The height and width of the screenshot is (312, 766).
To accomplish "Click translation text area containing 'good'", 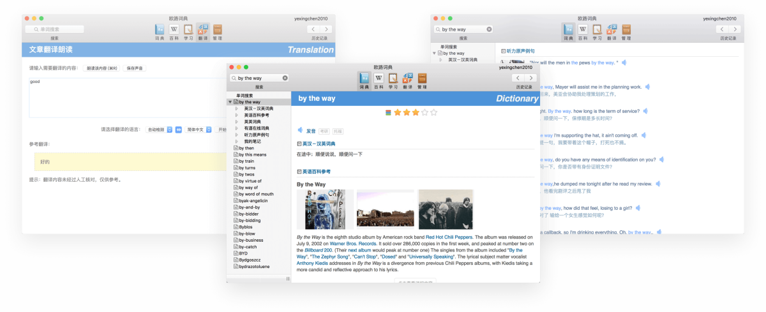I will (128, 97).
